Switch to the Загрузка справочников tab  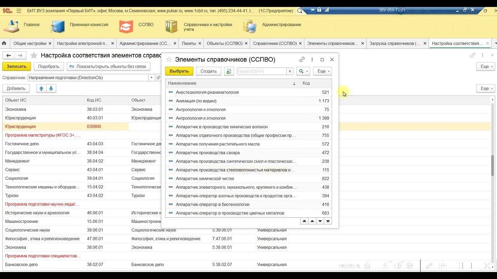pos(395,43)
